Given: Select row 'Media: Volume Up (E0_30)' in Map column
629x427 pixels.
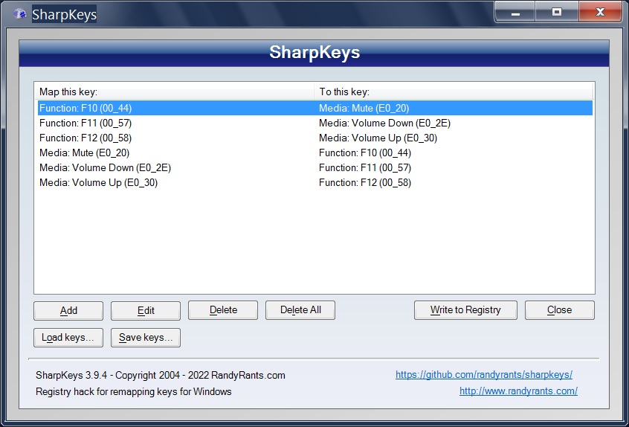Looking at the screenshot, I should click(98, 182).
